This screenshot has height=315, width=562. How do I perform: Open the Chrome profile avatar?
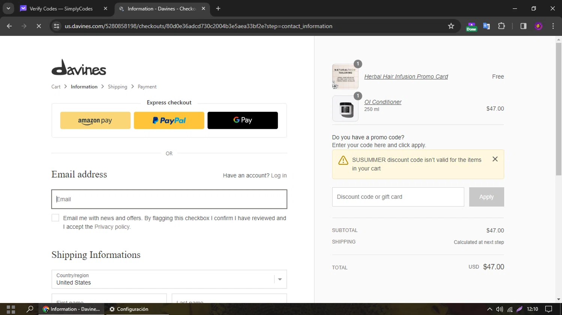coord(538,26)
